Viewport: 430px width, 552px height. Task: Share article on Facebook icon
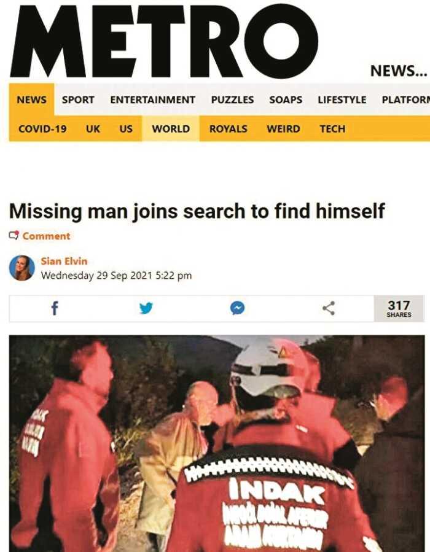55,308
